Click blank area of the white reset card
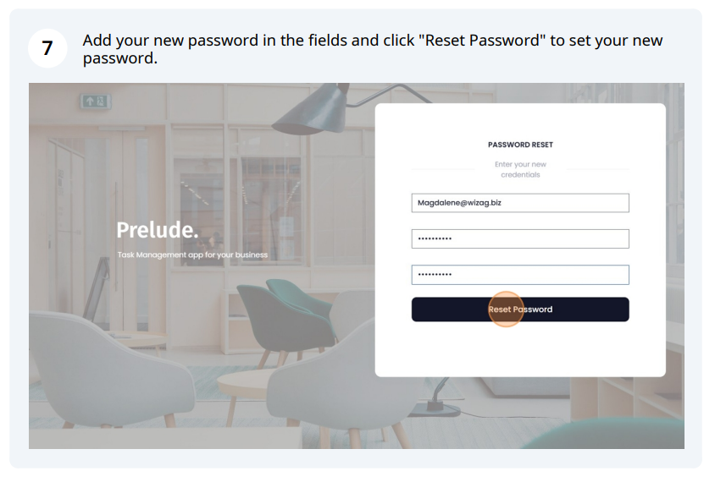Screen dimensions: 715x493 pyautogui.click(x=520, y=349)
